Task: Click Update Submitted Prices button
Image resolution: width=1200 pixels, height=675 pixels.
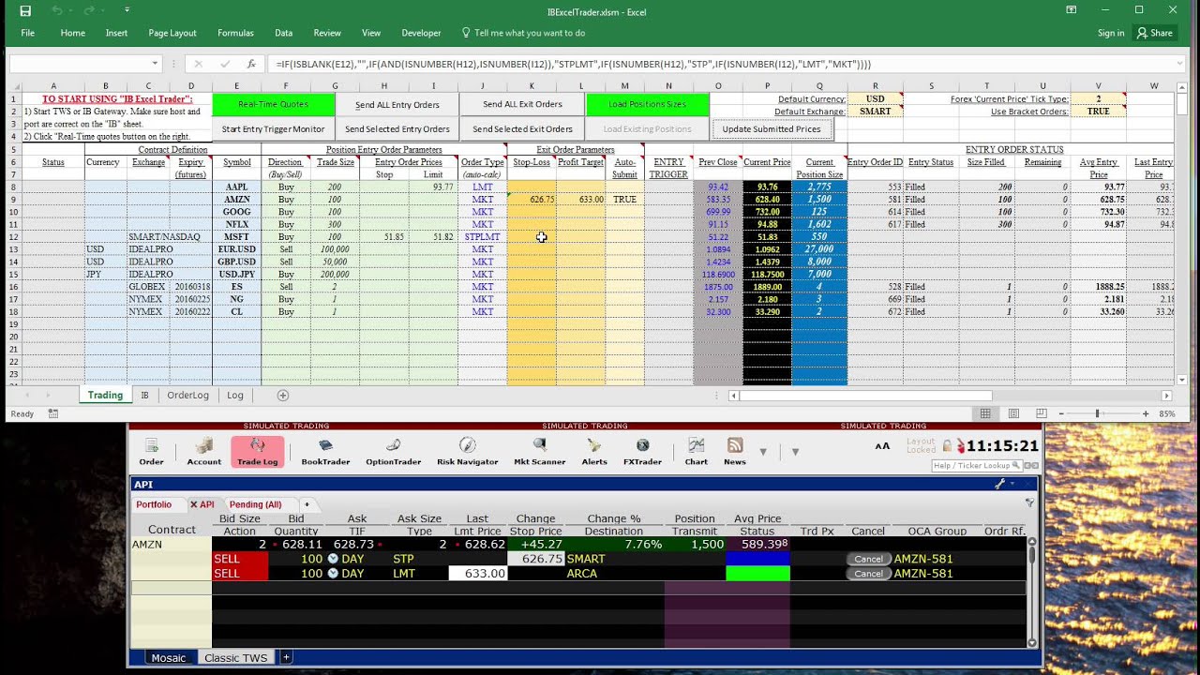Action: click(x=772, y=129)
